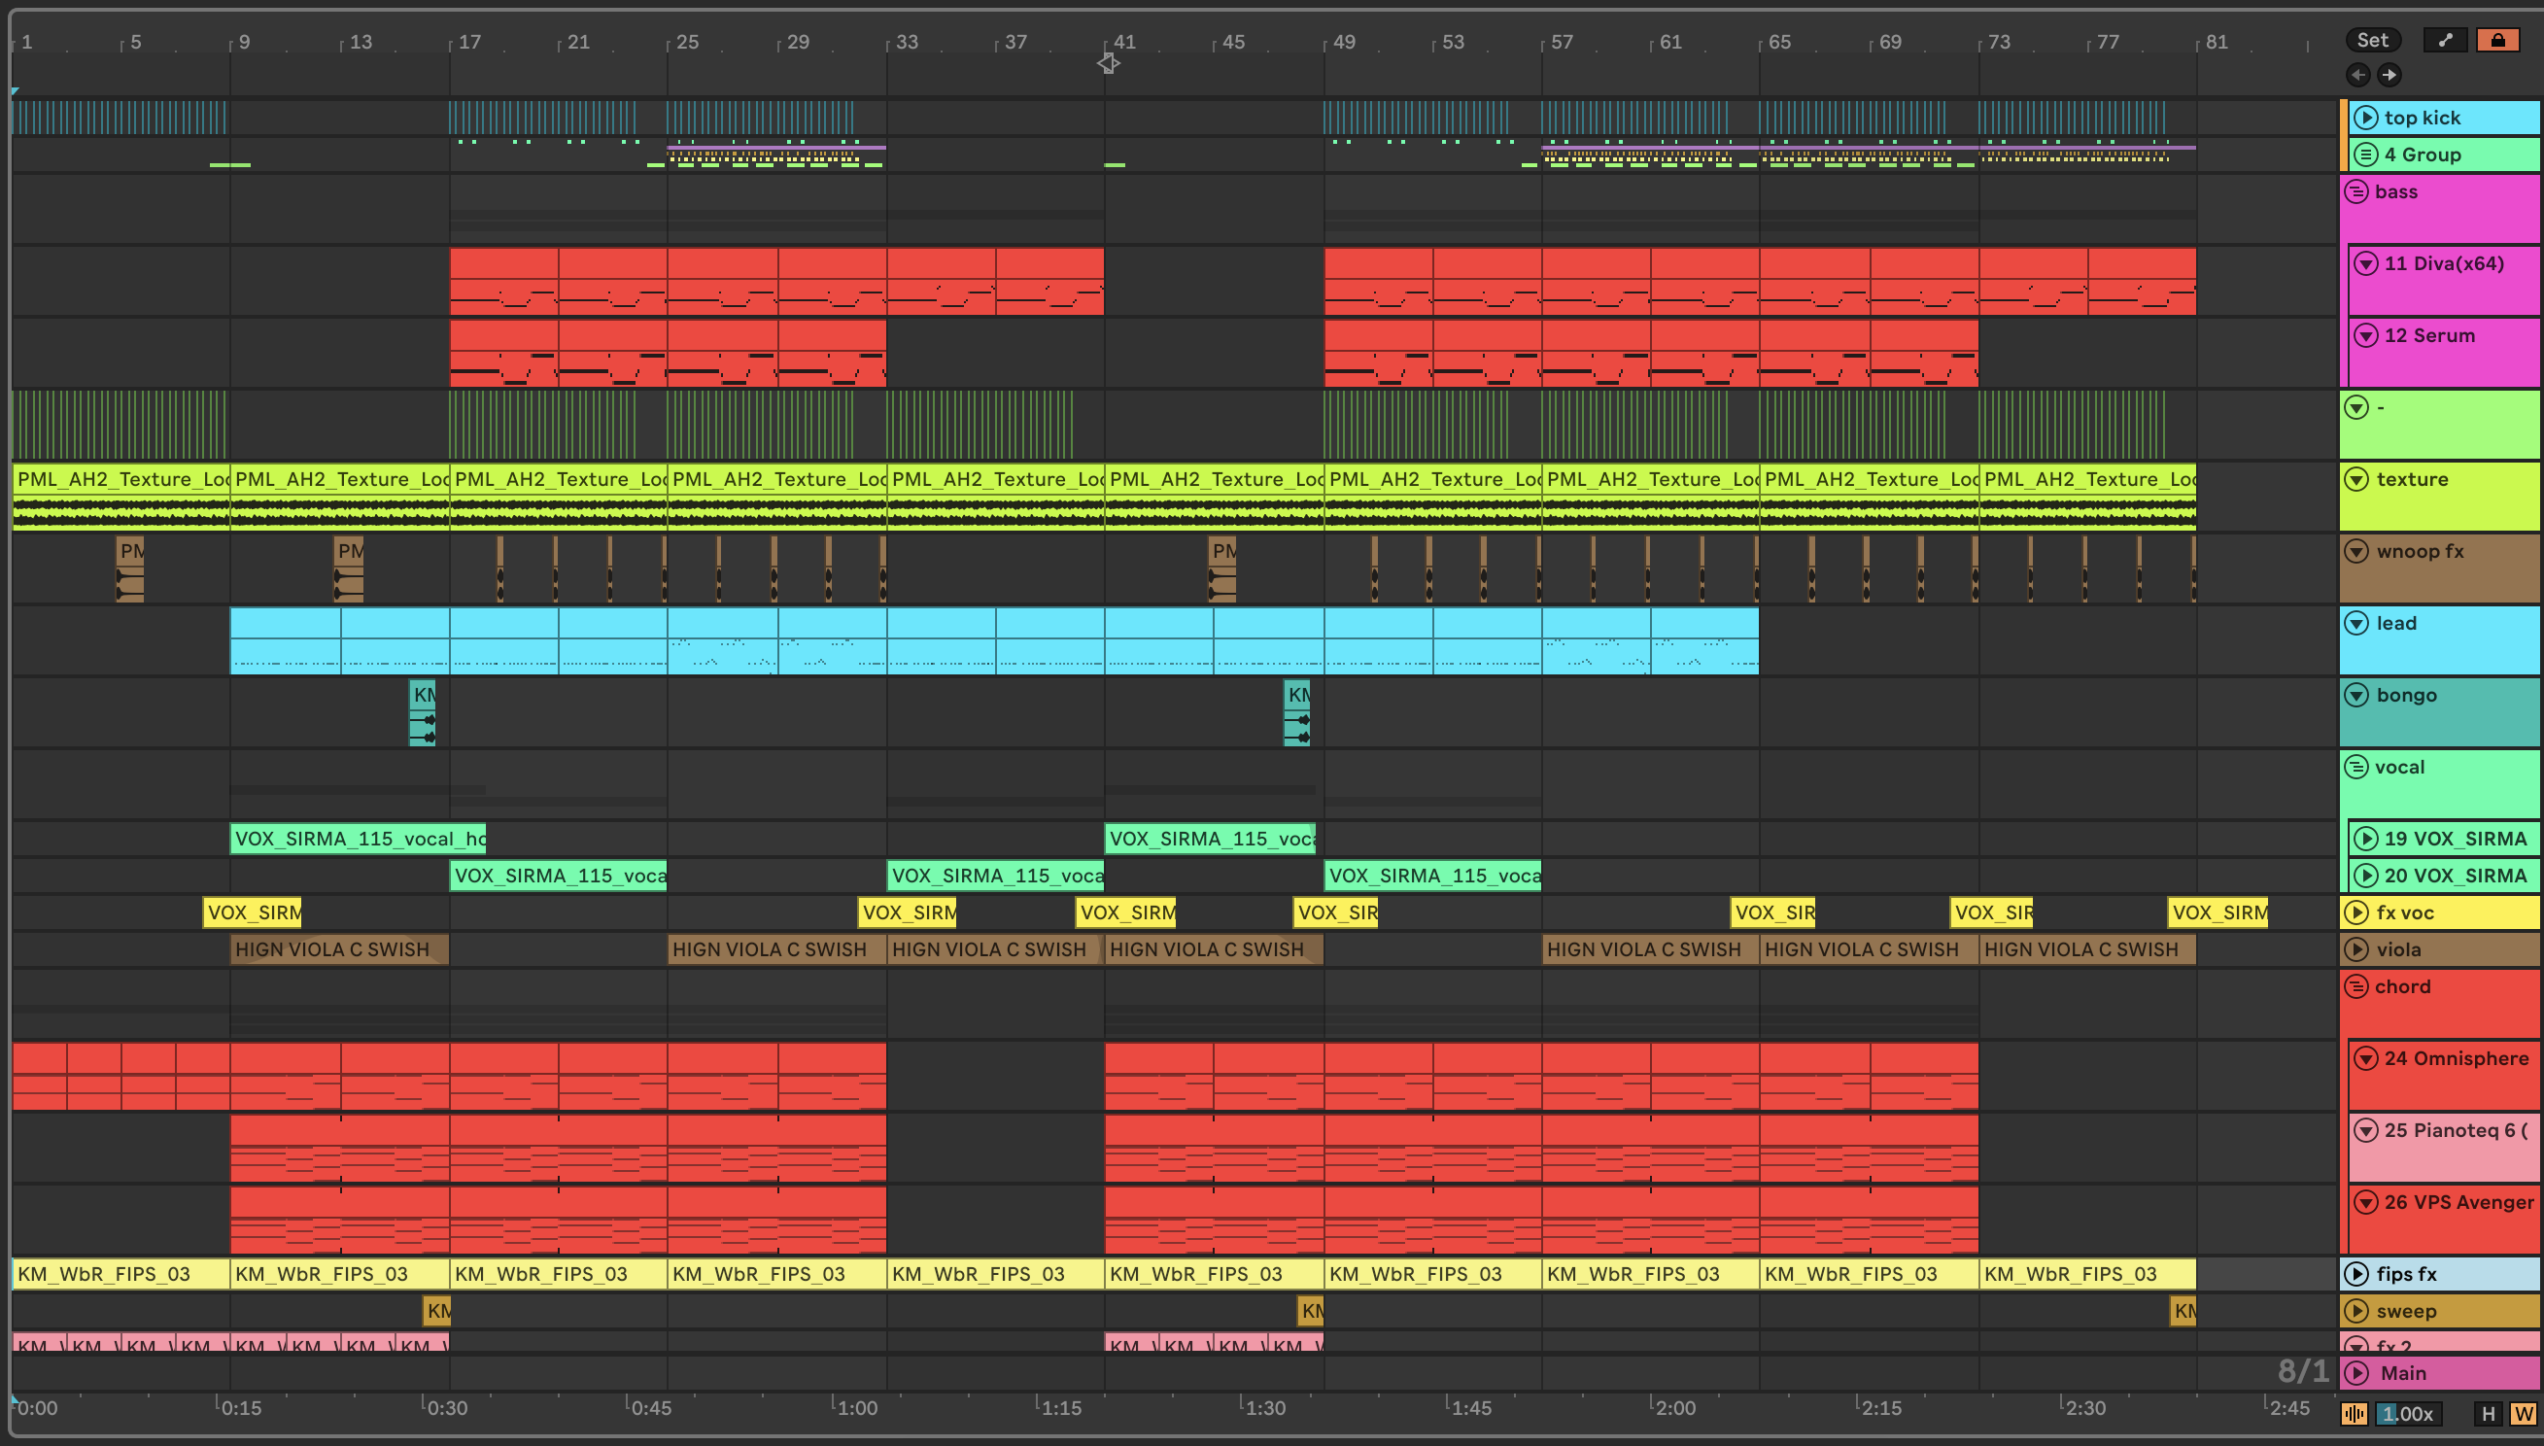Image resolution: width=2544 pixels, height=1446 pixels.
Task: Click the Set locator button
Action: pyautogui.click(x=2372, y=40)
